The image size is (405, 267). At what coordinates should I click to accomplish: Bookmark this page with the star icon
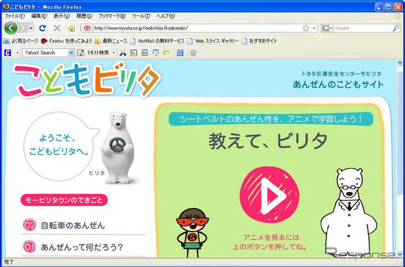tap(306, 28)
